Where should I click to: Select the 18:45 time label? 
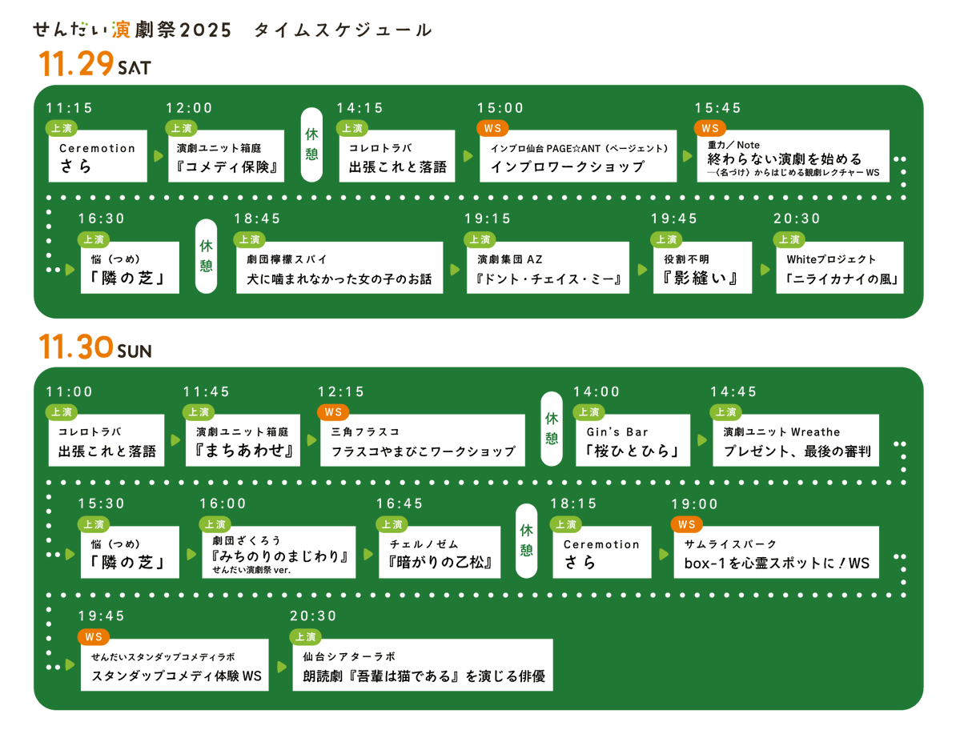coord(257,219)
